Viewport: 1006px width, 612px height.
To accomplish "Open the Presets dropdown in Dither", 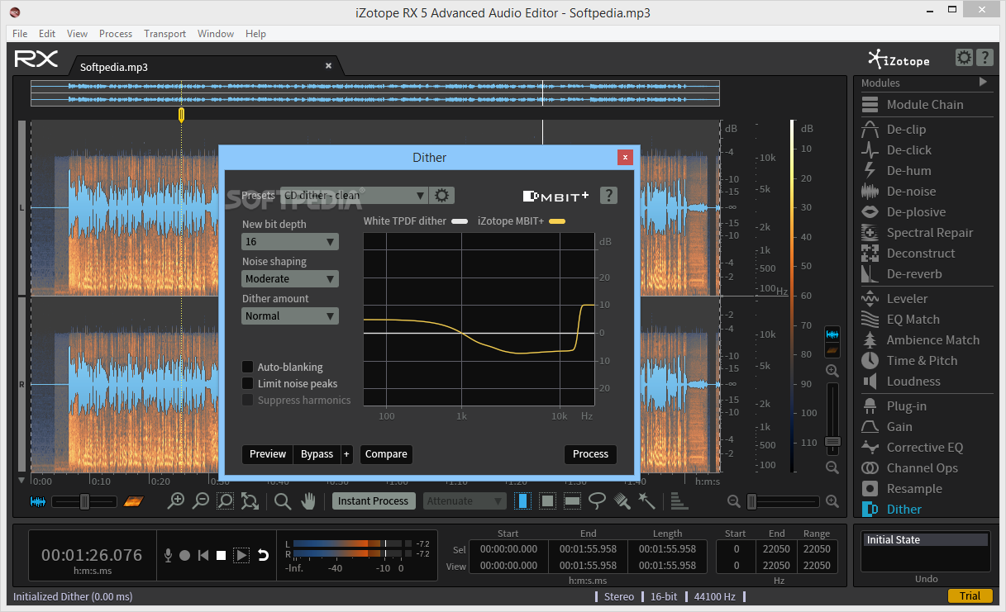I will pos(354,196).
